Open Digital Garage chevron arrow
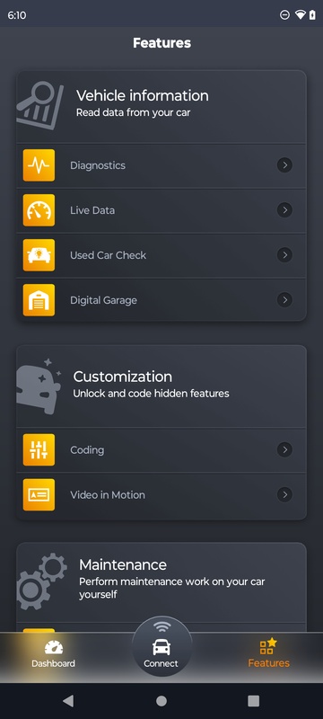The height and width of the screenshot is (719, 323). pos(284,300)
